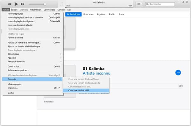Viewport: 191px width, 126px height.
Task: Click the 1 morceau count text
Action: coord(49,101)
